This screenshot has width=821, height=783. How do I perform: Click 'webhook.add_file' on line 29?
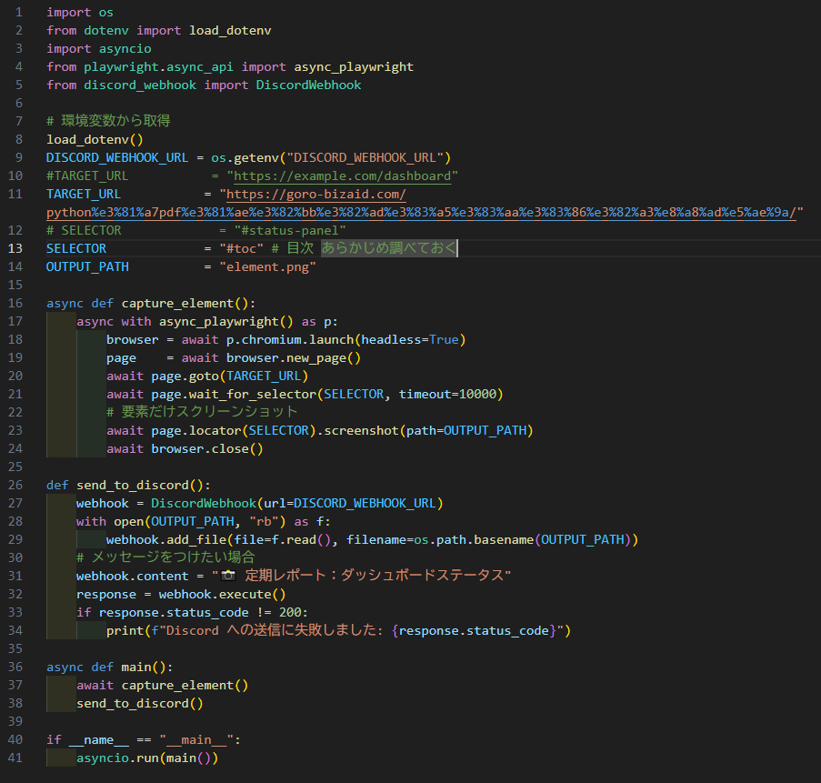[x=166, y=539]
